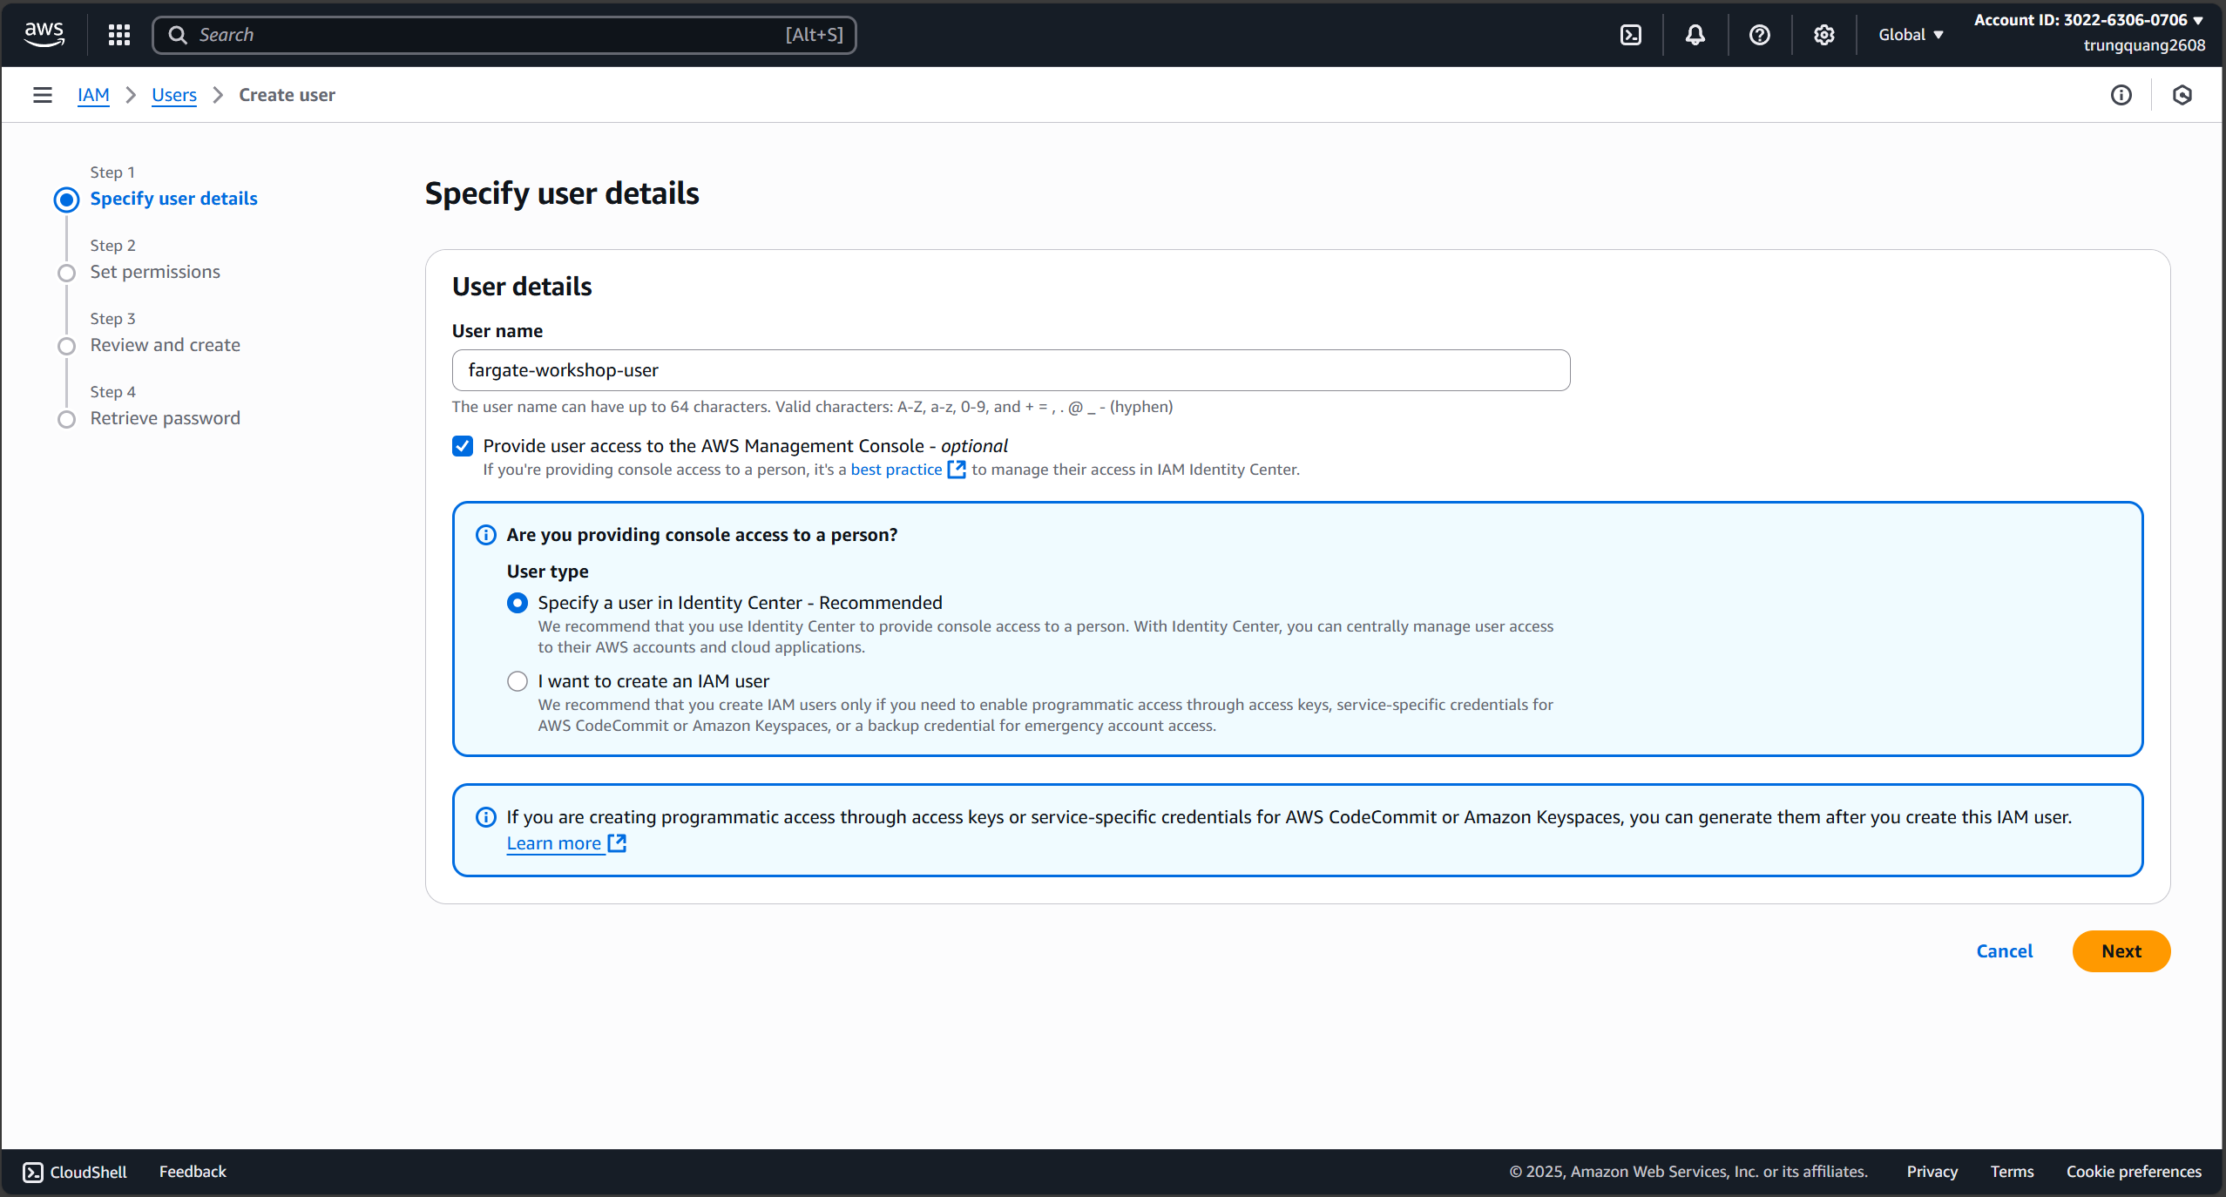Go to Users breadcrumb link
This screenshot has width=2226, height=1197.
coord(174,95)
